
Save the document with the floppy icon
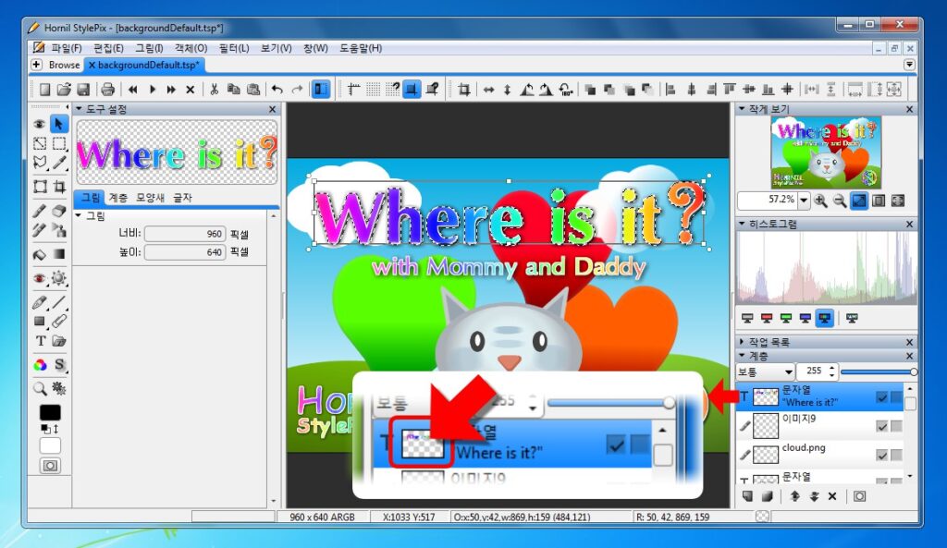(x=83, y=90)
